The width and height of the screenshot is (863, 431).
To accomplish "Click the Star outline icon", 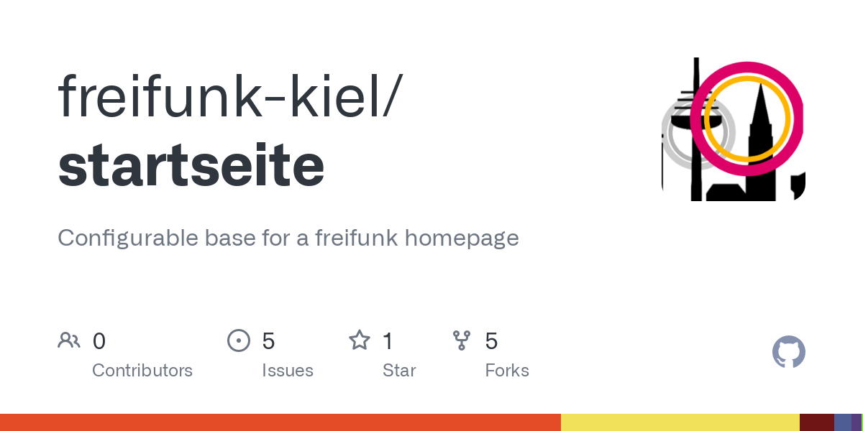I will 360,340.
